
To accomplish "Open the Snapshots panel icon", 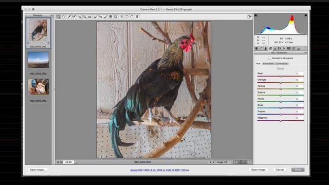I will pos(298,48).
